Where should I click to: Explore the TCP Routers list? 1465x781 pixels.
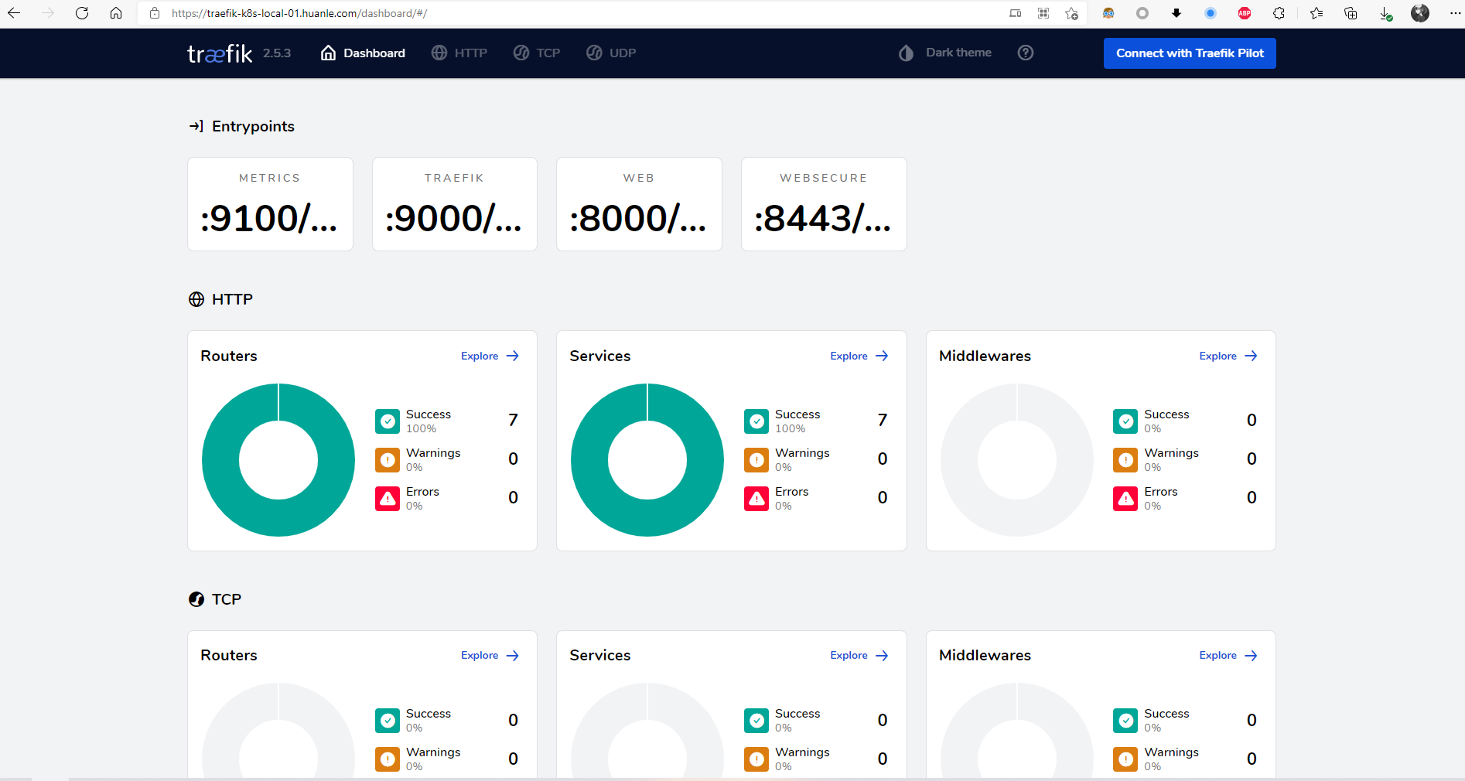(490, 655)
